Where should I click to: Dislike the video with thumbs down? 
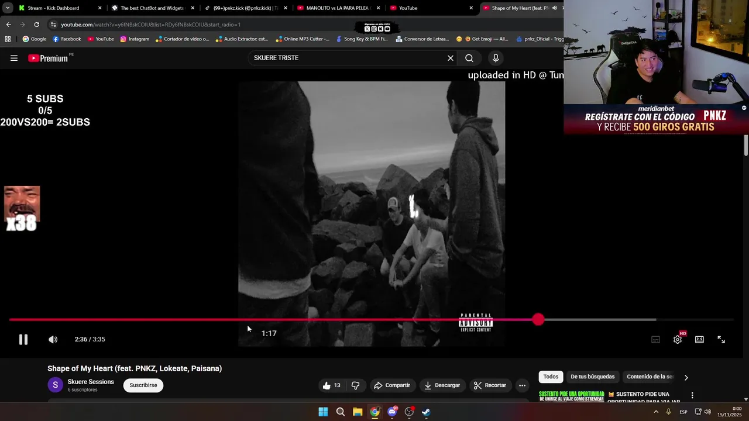[355, 385]
